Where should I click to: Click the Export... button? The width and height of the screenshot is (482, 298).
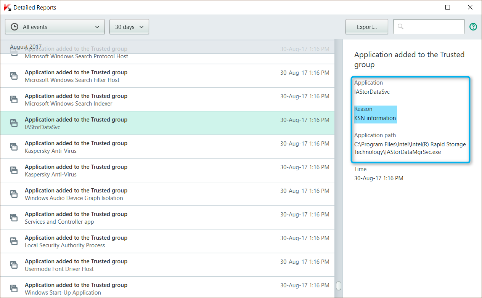367,27
